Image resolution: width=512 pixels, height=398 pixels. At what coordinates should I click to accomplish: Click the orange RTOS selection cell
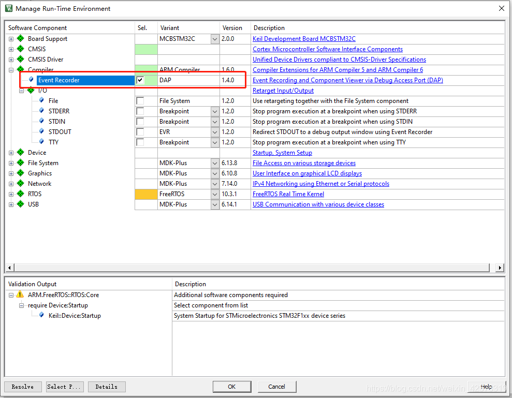pyautogui.click(x=147, y=194)
